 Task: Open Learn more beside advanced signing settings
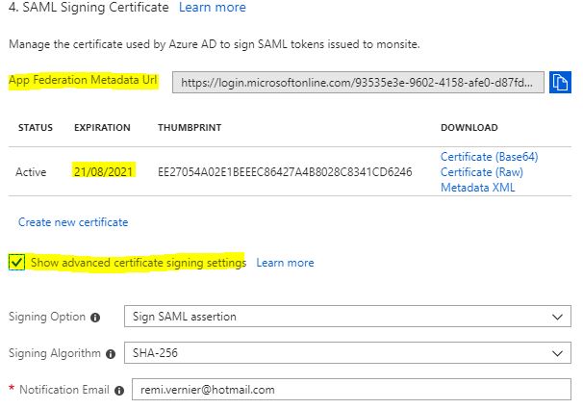pos(285,263)
